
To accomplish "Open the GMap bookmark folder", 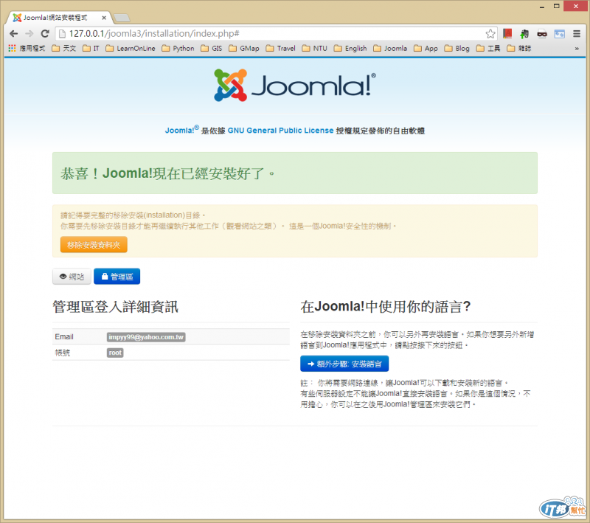I will click(x=244, y=48).
